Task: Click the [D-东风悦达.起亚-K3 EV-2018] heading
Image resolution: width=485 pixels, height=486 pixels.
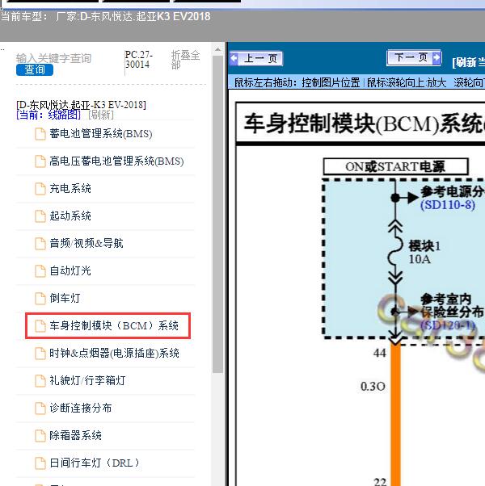Action: [x=81, y=105]
